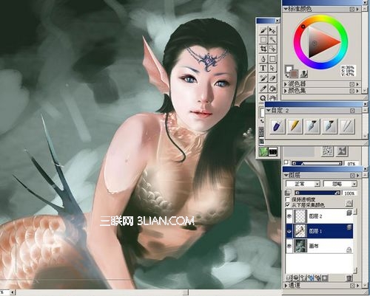
Task: Select the Crop tool
Action: [x=263, y=49]
